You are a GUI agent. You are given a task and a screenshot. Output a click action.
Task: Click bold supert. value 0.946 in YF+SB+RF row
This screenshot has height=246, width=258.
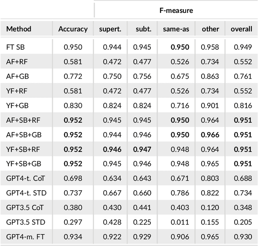coord(112,149)
